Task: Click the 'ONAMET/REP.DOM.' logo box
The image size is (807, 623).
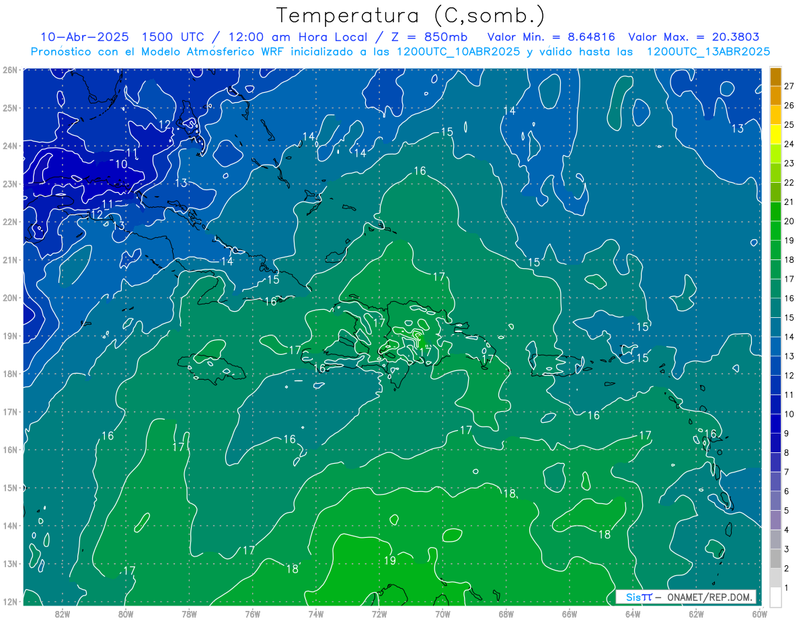Action: coord(686,597)
